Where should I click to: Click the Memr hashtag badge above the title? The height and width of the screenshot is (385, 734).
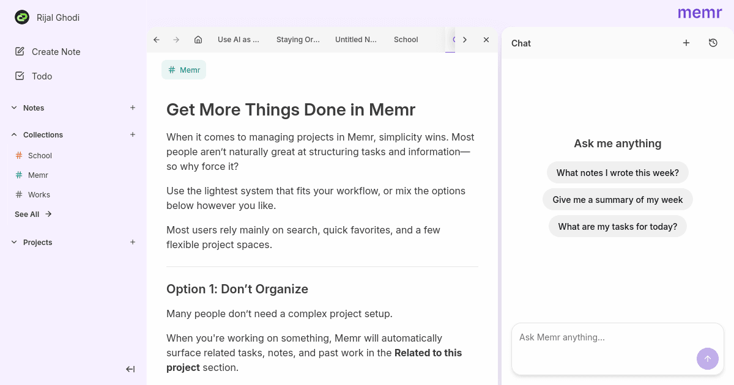[183, 70]
